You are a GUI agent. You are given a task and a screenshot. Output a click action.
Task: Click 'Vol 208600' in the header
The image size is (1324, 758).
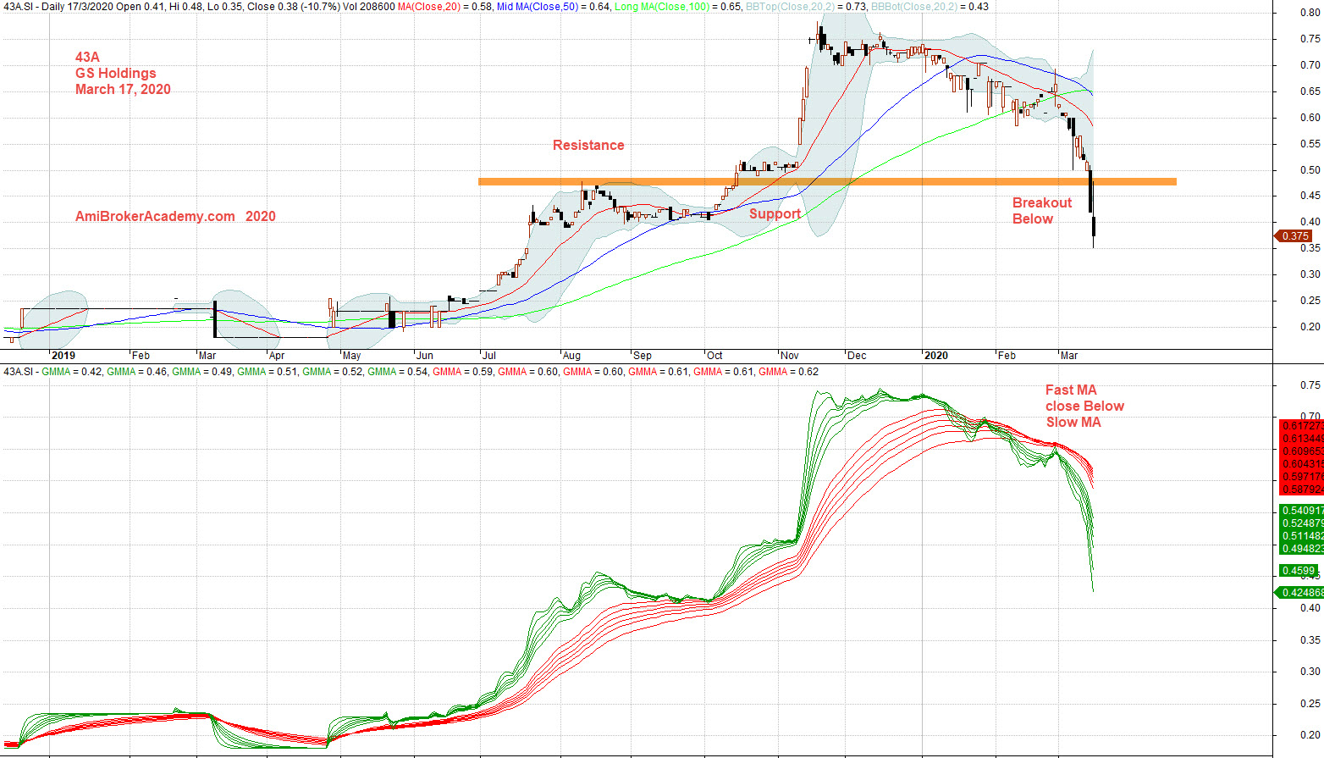click(368, 7)
